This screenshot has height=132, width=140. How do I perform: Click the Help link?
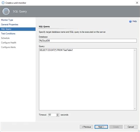134,21
